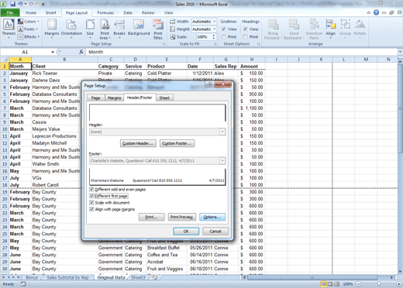403x288 pixels.
Task: Open the Align icon menu
Action: pos(330,29)
